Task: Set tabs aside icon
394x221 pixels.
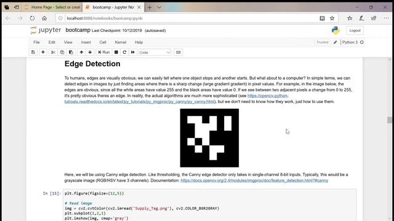Action: tap(17, 7)
